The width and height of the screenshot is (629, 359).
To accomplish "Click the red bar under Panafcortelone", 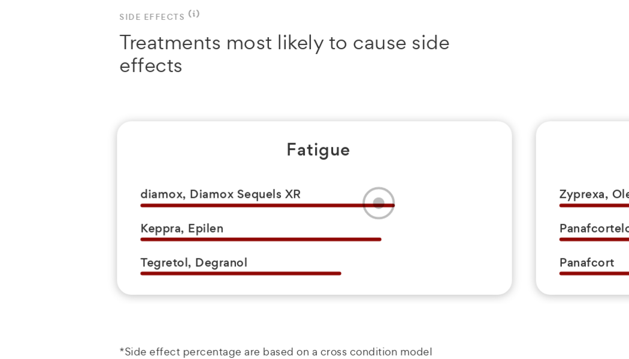I will [x=593, y=239].
